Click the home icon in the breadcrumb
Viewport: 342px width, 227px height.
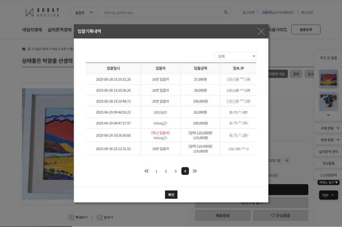point(24,49)
